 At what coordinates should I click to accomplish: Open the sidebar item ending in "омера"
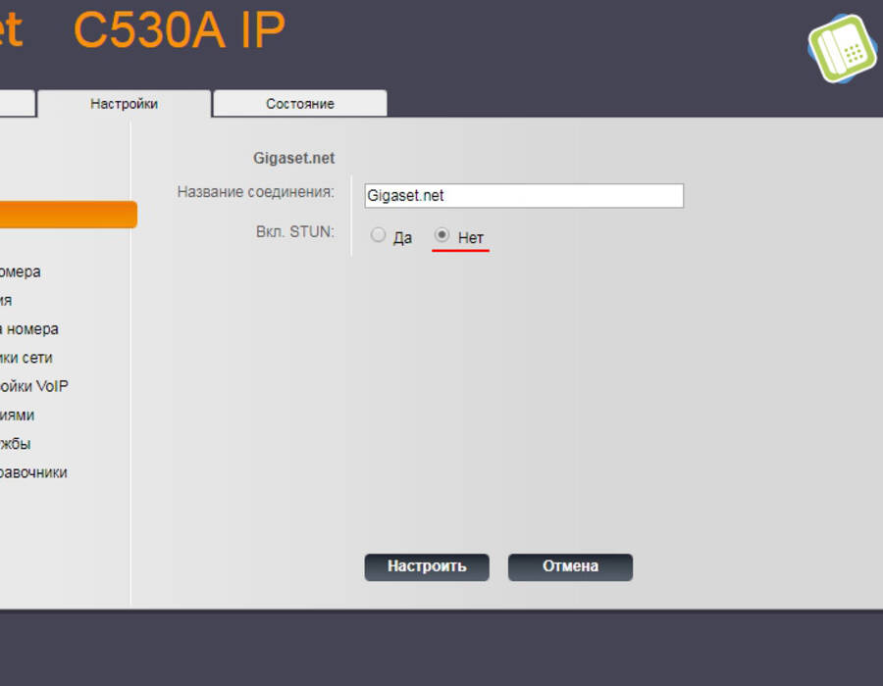coord(21,271)
